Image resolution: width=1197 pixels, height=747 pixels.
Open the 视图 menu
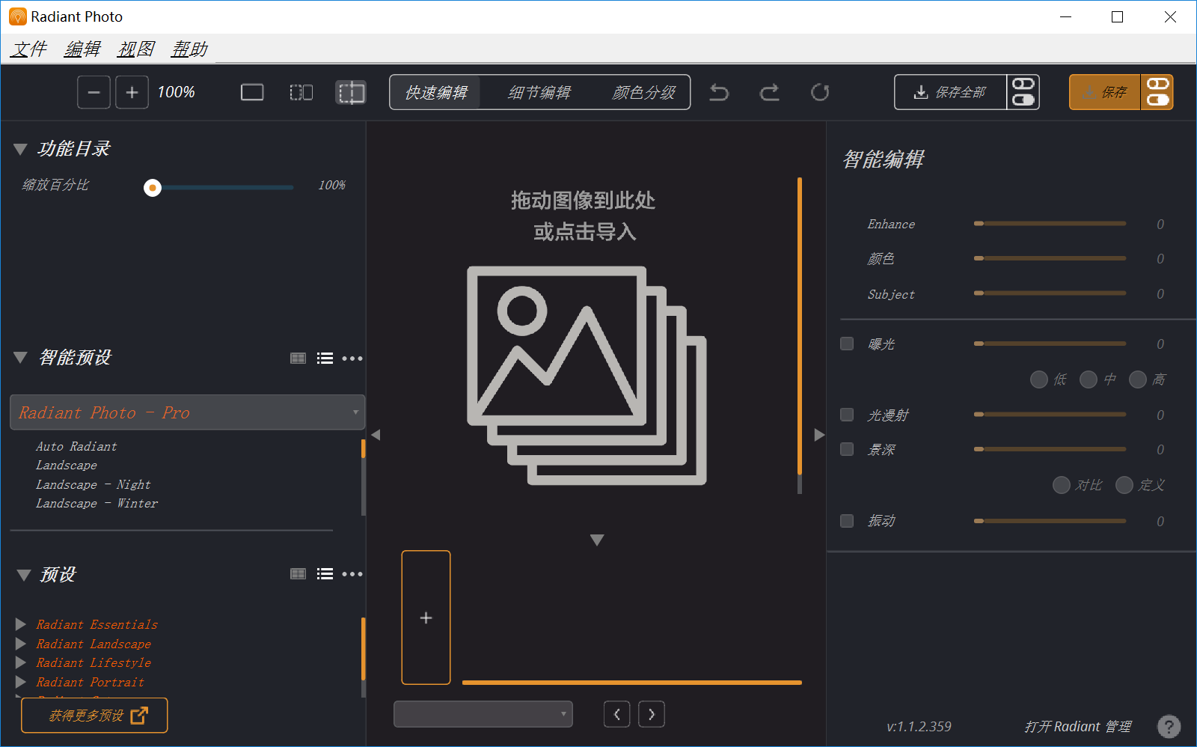[x=136, y=49]
